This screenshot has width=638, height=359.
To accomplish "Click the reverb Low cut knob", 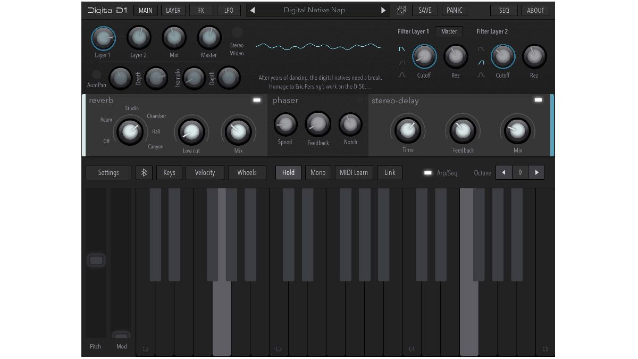I will point(191,131).
